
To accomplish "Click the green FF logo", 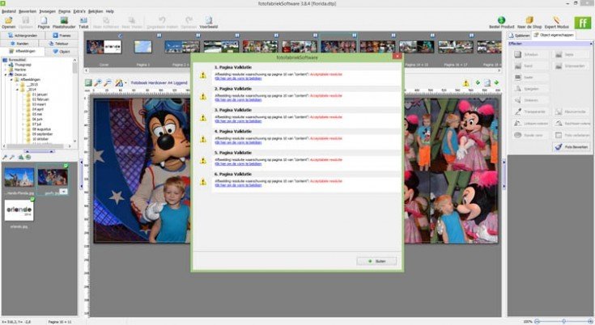I will (x=583, y=23).
